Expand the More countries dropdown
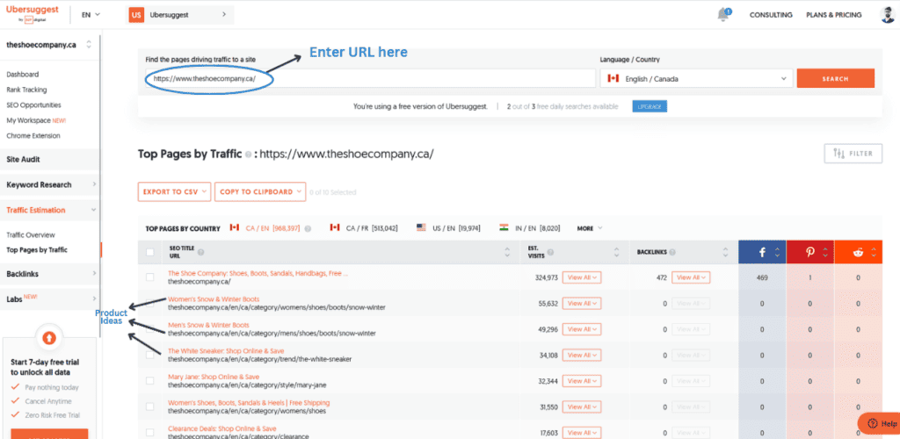 (x=590, y=228)
